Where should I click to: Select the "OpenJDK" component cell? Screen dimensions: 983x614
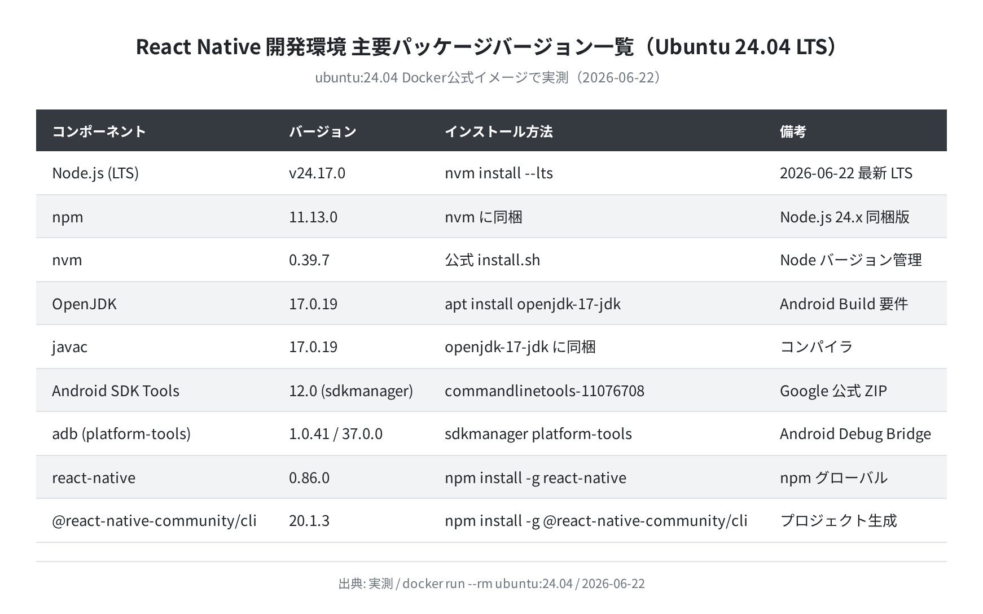click(84, 304)
